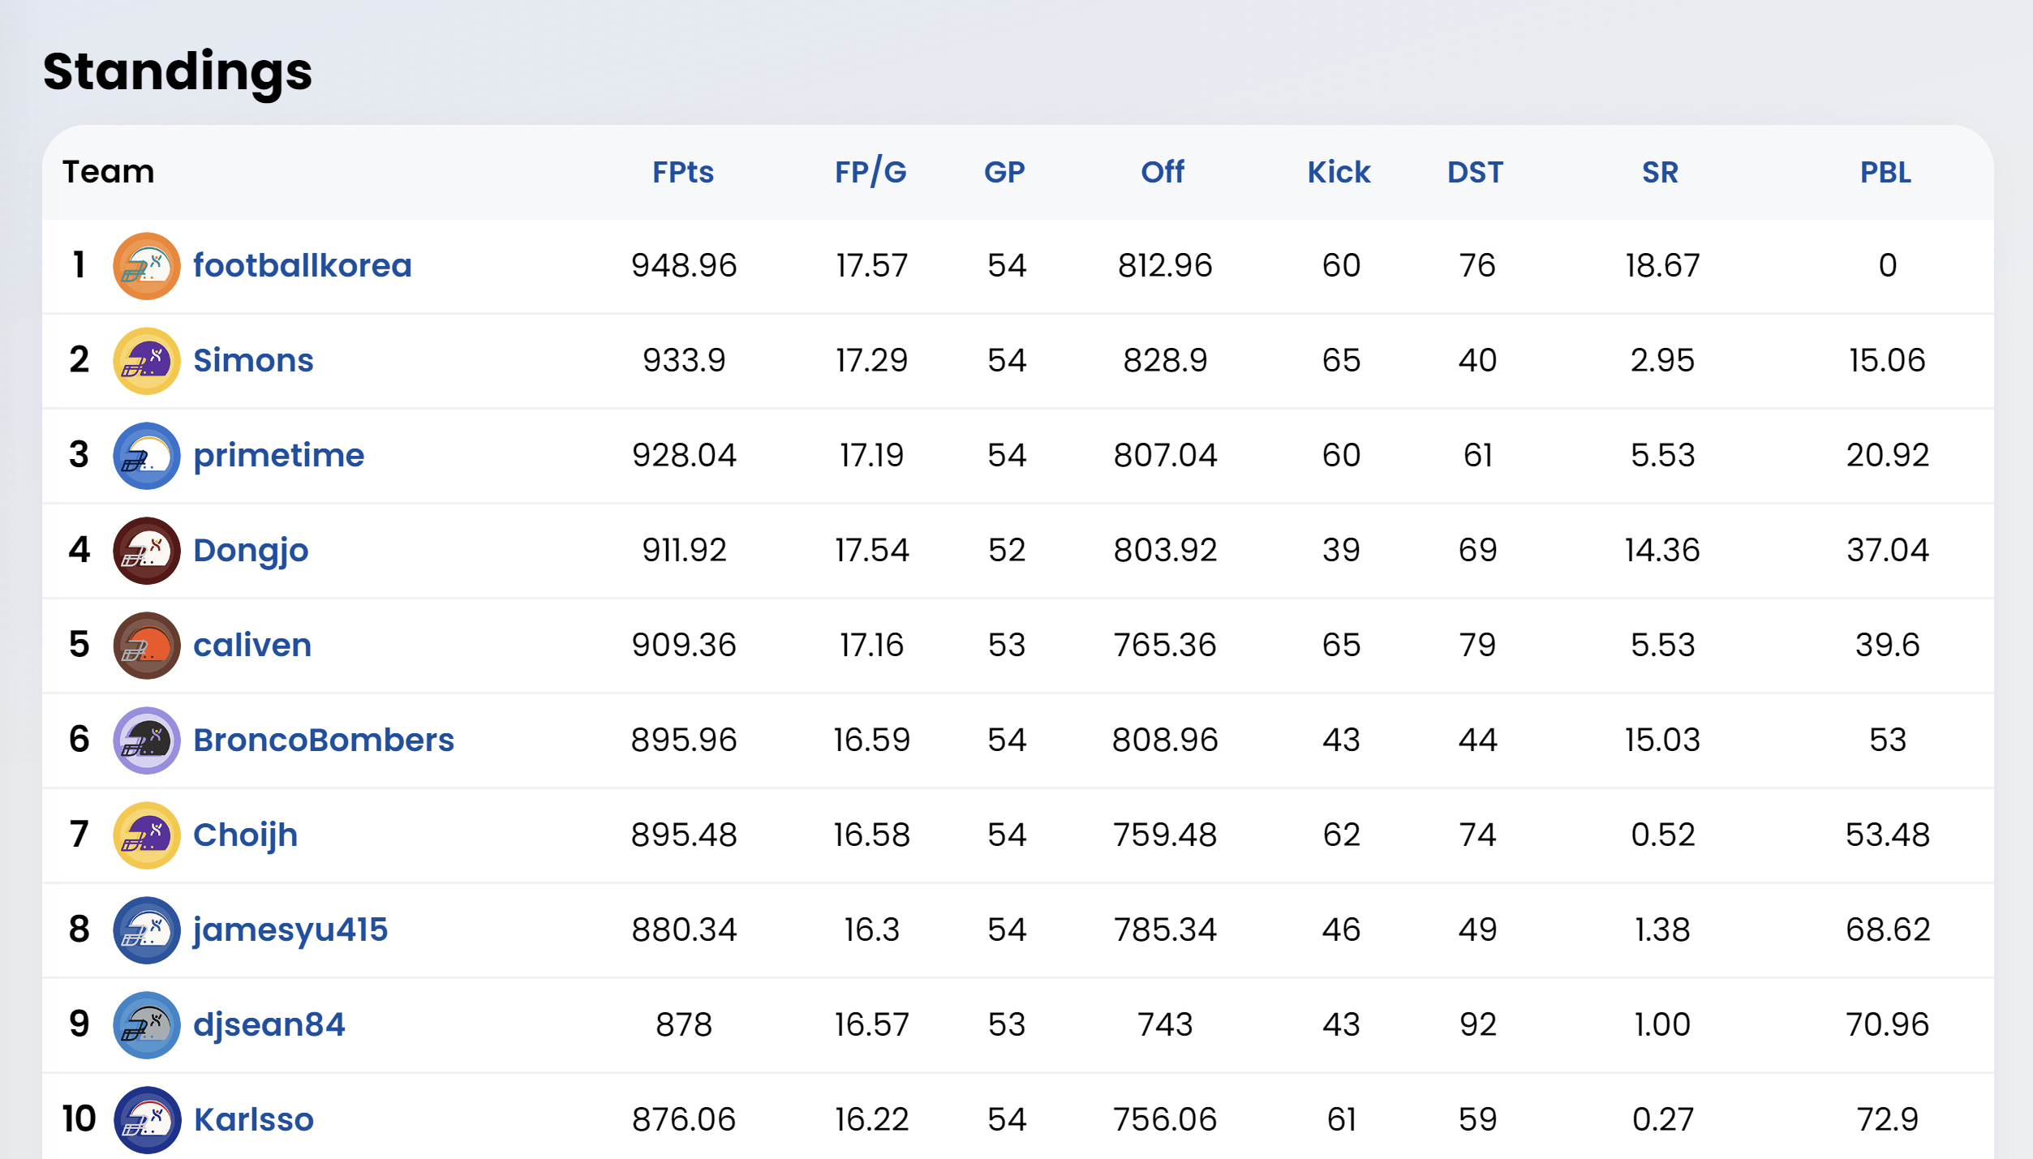Open the footballkorea team page

[x=302, y=266]
